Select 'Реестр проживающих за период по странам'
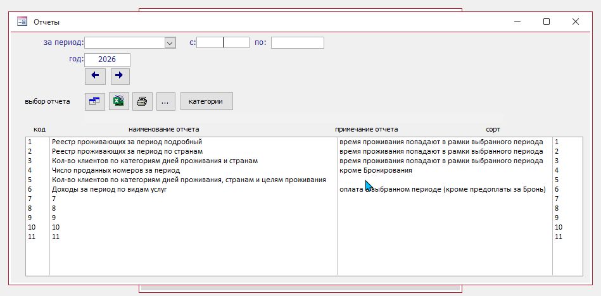 pyautogui.click(x=127, y=152)
